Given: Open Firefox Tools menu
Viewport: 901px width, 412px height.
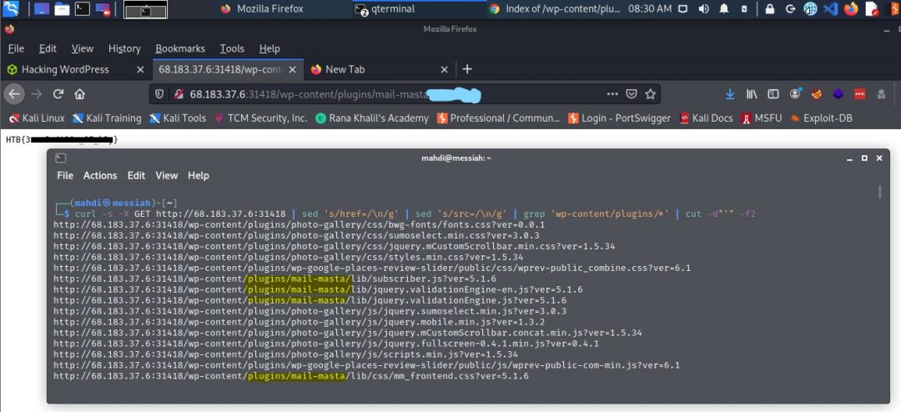Looking at the screenshot, I should [x=232, y=49].
